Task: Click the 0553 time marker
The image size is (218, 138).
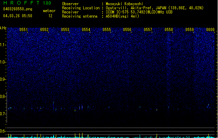Action: [65, 30]
